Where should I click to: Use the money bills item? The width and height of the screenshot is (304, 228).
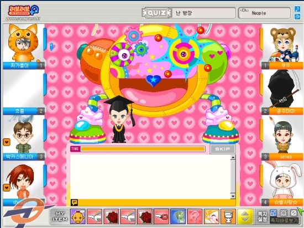coord(178,216)
